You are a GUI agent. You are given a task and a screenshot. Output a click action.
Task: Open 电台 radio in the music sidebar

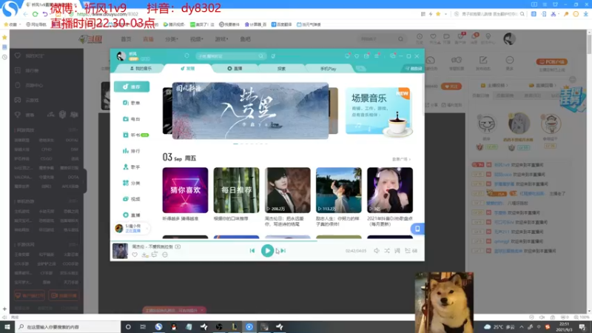[x=132, y=119]
